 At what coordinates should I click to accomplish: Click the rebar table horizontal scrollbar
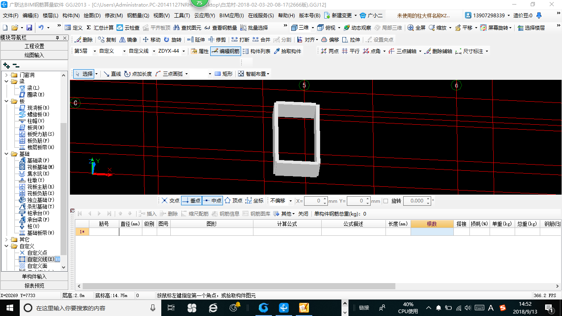(239, 286)
